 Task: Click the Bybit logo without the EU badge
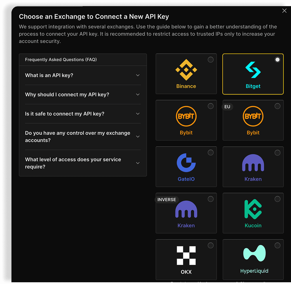point(186,116)
